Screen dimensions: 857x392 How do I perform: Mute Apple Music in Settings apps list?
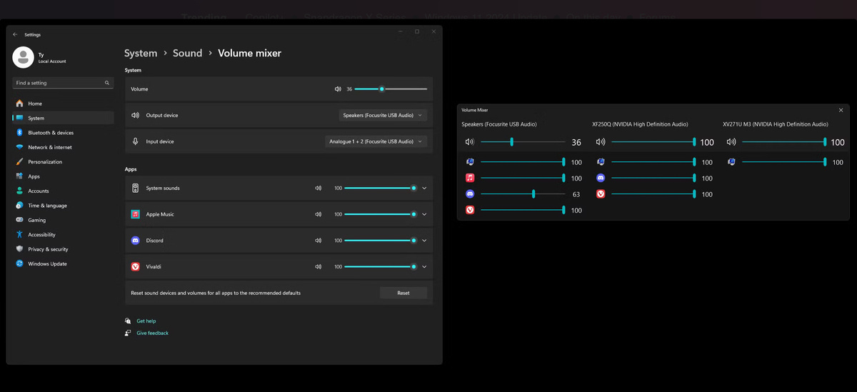click(x=319, y=214)
